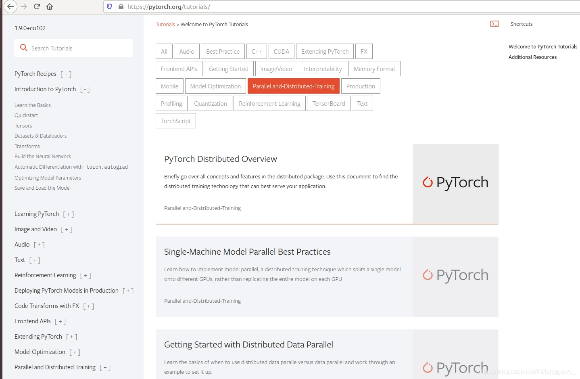Filter tutorials by TorchScript
This screenshot has width=580, height=379.
tap(176, 121)
